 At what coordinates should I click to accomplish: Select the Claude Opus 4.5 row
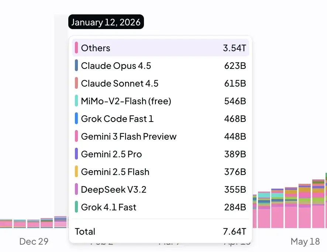pyautogui.click(x=161, y=65)
